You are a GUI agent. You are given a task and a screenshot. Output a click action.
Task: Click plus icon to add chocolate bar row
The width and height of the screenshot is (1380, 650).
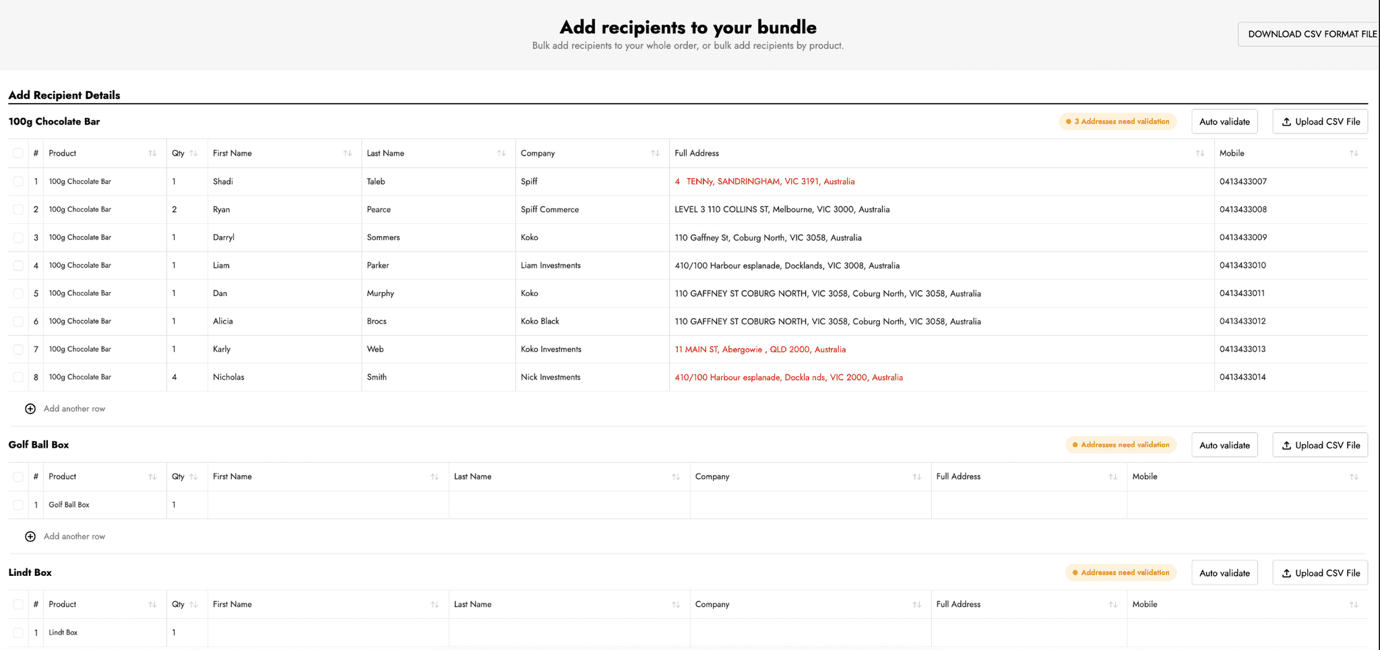pyautogui.click(x=30, y=409)
